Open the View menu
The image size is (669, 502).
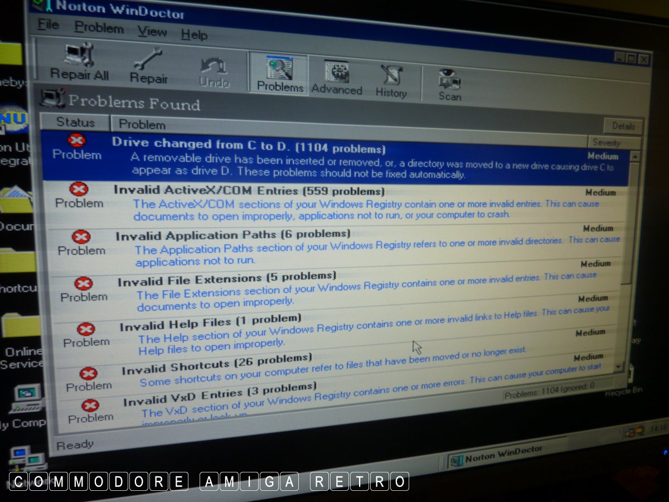tap(152, 31)
